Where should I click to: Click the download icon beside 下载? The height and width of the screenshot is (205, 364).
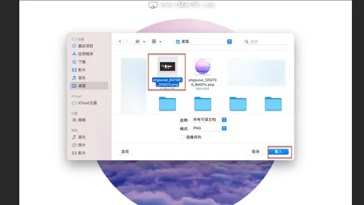tap(74, 62)
